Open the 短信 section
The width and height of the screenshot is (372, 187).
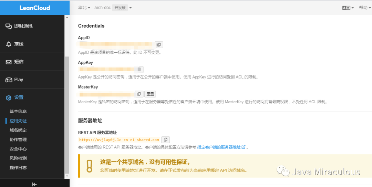[x=32, y=62]
